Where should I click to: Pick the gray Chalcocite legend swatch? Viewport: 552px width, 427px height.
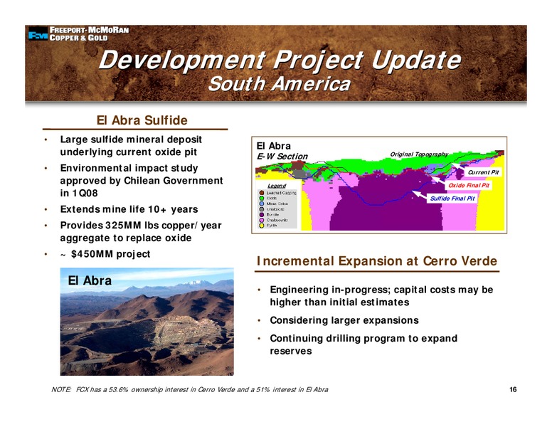262,209
